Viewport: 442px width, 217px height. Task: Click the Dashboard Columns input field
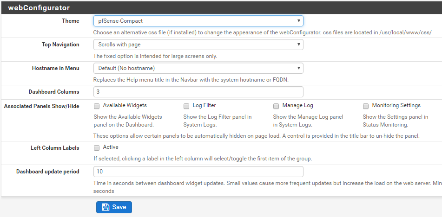coord(198,92)
